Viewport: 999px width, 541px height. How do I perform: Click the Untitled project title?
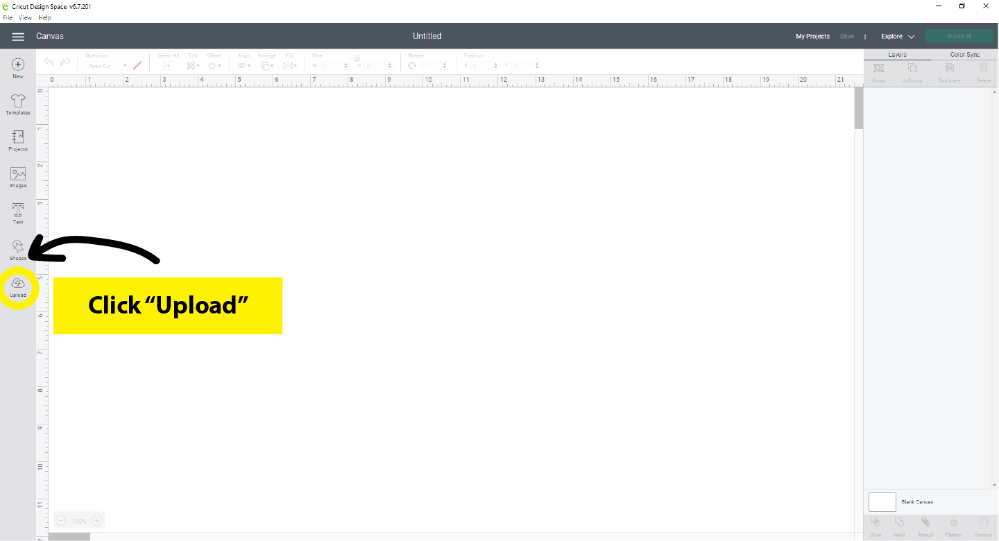[x=427, y=36]
